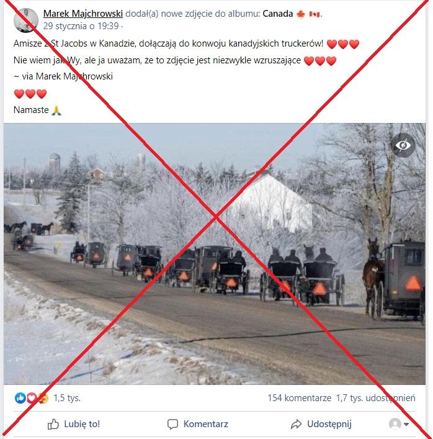This screenshot has width=433, height=439.
Task: Click the share arrow icon
Action: pyautogui.click(x=297, y=424)
